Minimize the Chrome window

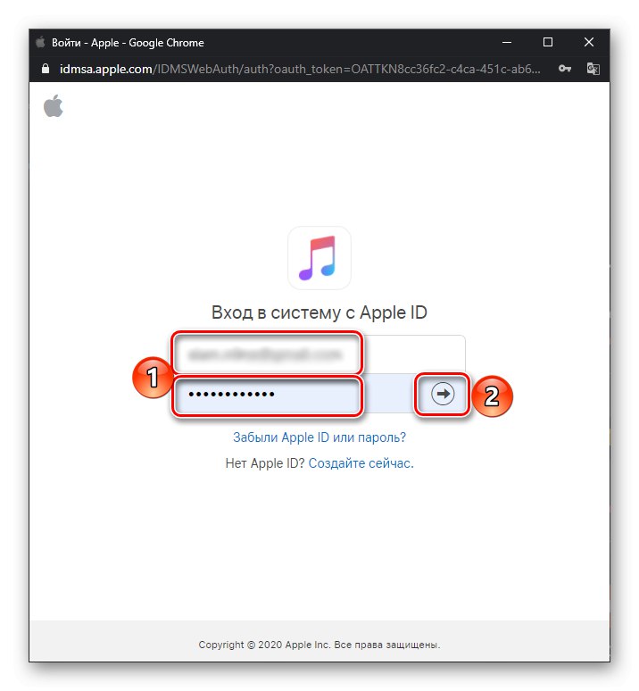507,42
